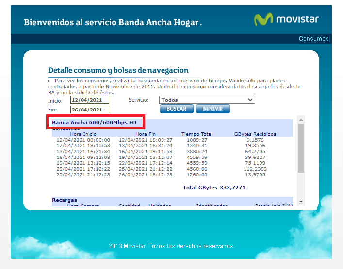This screenshot has width=343, height=269.
Task: Click the vertical scrollbar thumb
Action: click(x=301, y=148)
